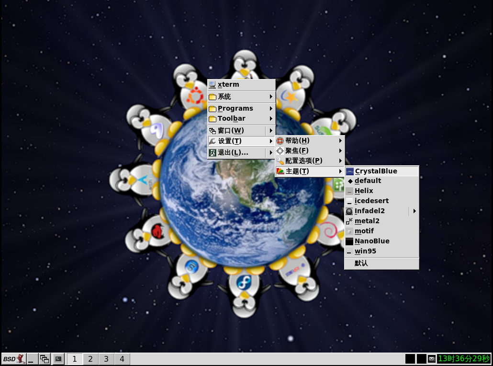
Task: Switch to workspace 4
Action: click(122, 359)
